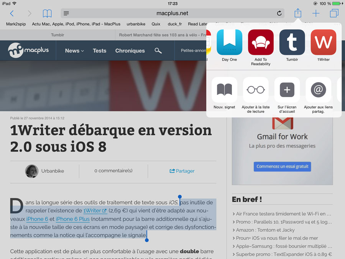View the Urbanbike author avatar

pos(32,171)
